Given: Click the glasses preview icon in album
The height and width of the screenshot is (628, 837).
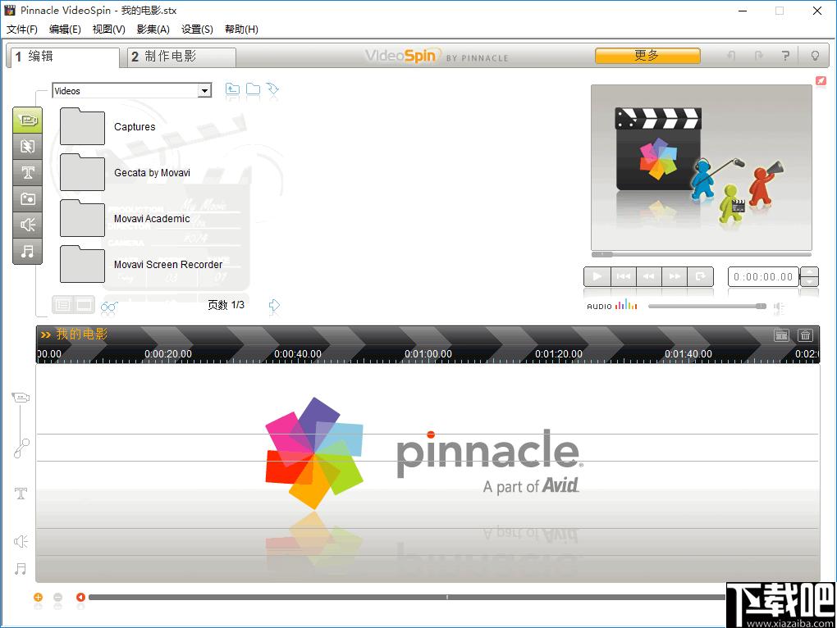Looking at the screenshot, I should tap(109, 306).
